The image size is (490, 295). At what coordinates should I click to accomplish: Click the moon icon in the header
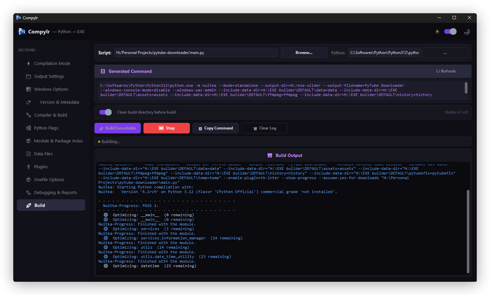(x=467, y=32)
